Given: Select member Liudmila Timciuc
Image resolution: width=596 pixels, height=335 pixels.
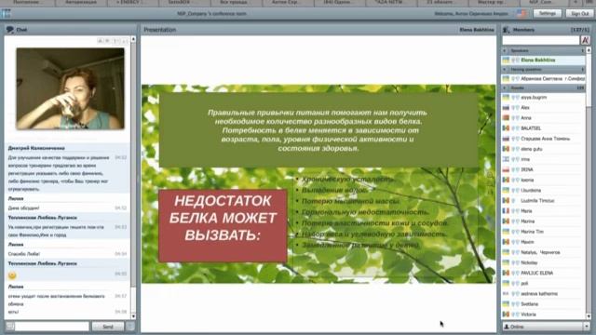Looking at the screenshot, I should click(x=544, y=201).
